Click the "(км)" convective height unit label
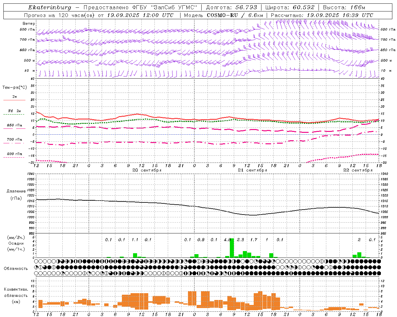The height and width of the screenshot is (317, 397). point(16,302)
